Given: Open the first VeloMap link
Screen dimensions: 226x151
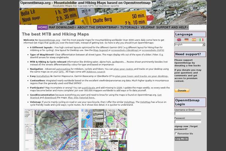Looking at the screenshot, I should (129, 102).
